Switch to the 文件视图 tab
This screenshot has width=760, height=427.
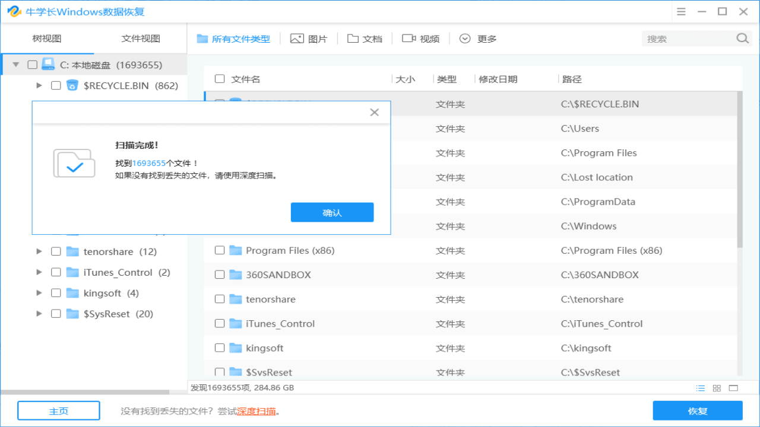(x=141, y=37)
